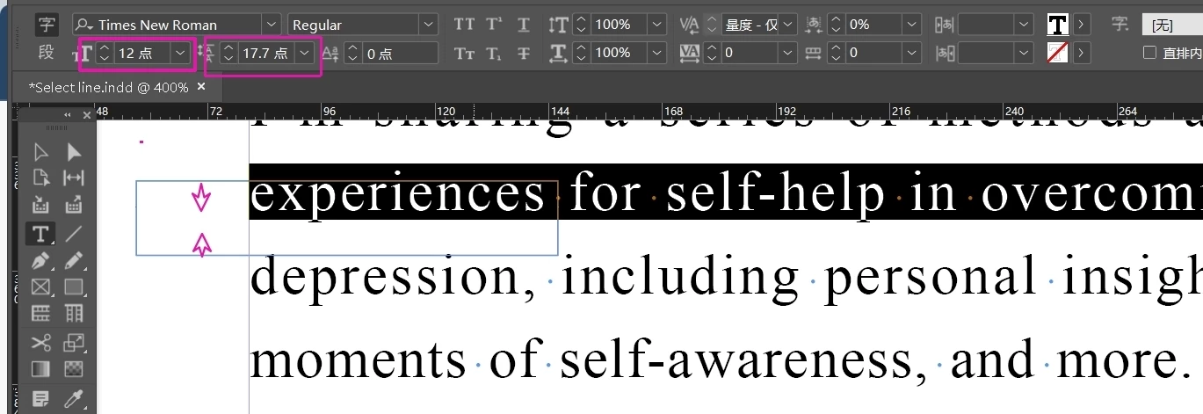Select the Direct Selection tool
This screenshot has width=1203, height=414.
(74, 152)
